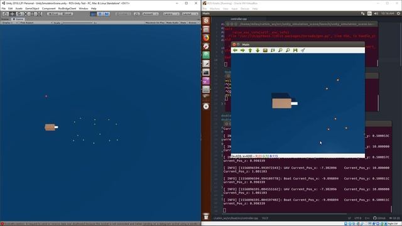This screenshot has width=402, height=226.
Task: Adjust the Game view Scale slider
Action: [x=77, y=23]
